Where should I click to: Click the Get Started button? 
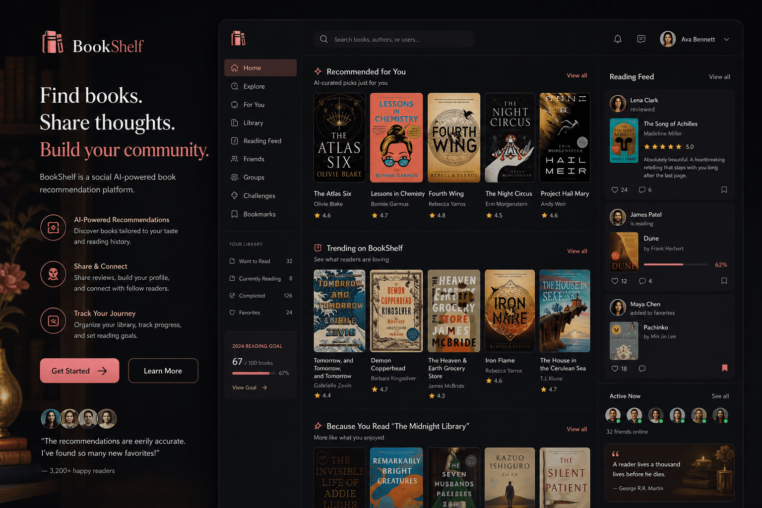(79, 371)
